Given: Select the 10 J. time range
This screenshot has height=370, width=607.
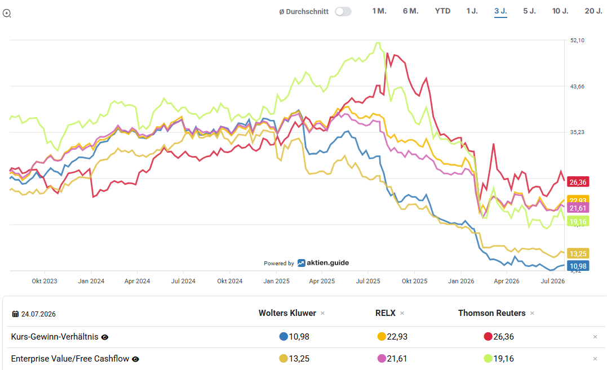Looking at the screenshot, I should [x=560, y=11].
